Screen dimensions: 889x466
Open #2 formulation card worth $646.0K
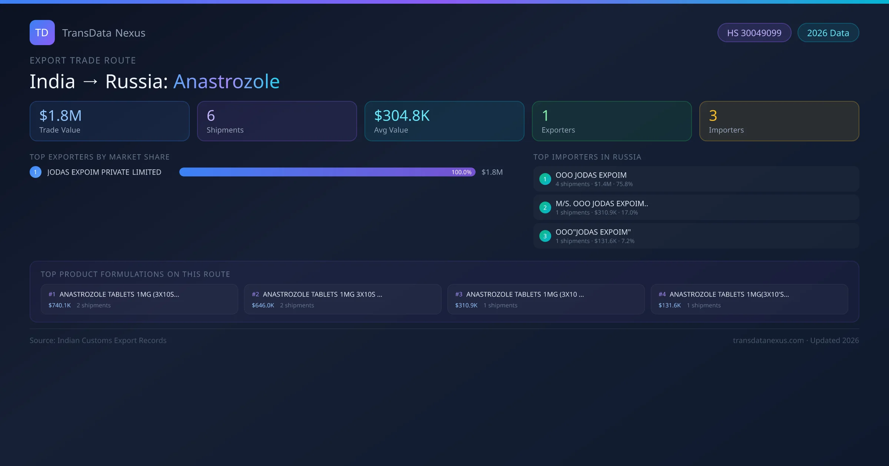(342, 299)
